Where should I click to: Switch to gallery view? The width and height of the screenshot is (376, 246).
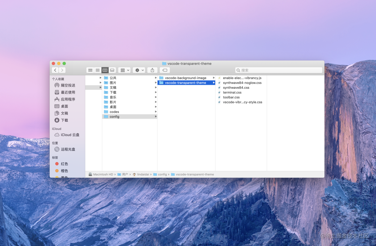(x=112, y=70)
